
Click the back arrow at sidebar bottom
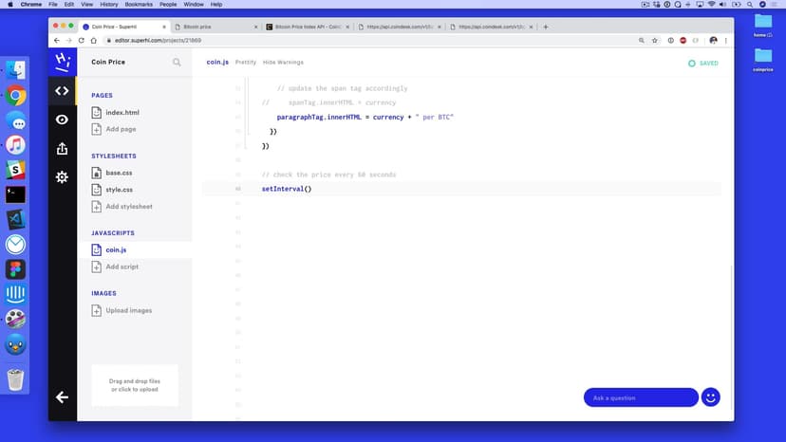pyautogui.click(x=62, y=397)
